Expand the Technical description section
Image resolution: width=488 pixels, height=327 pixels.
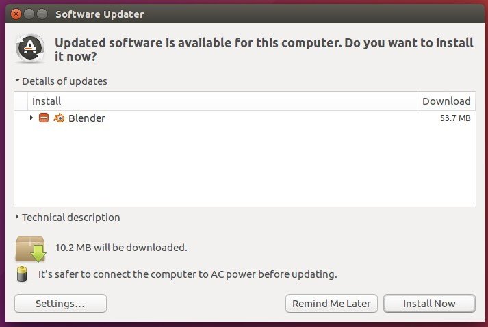tap(18, 218)
